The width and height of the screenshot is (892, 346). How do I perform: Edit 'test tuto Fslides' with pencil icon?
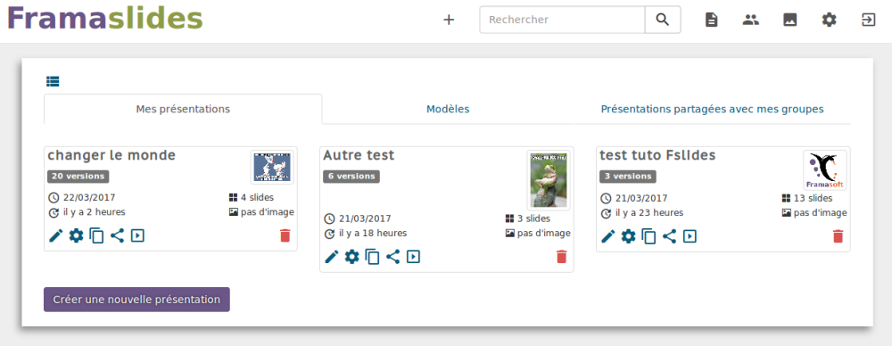pos(608,235)
